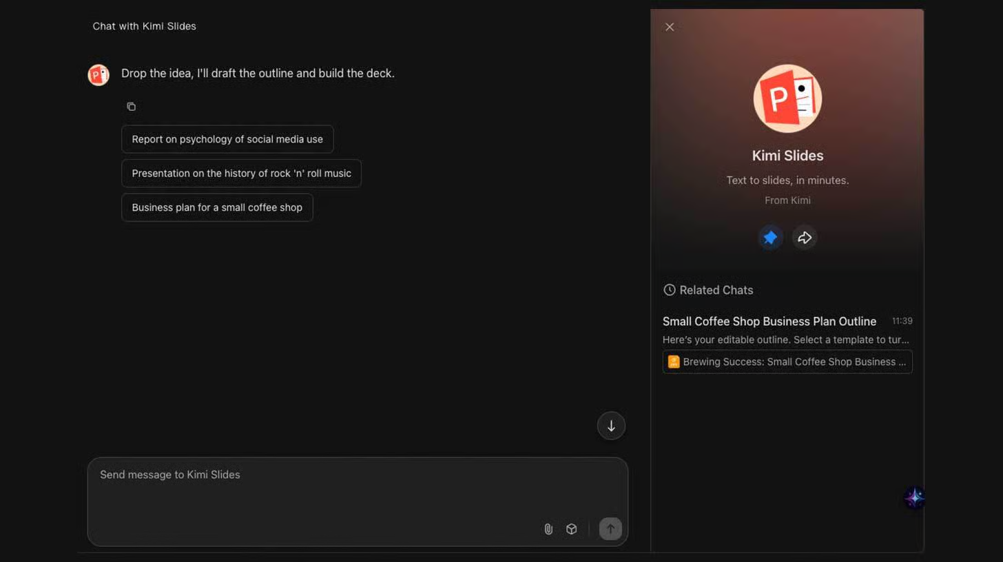This screenshot has width=1003, height=562.
Task: Click the clock icon beside Related Chats
Action: click(x=669, y=290)
